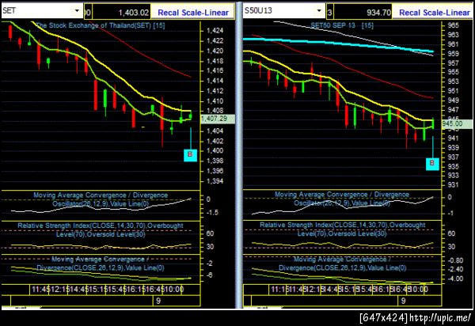475x326 pixels.
Task: Click the 1,424 price level on the SET scale
Action: (x=215, y=31)
